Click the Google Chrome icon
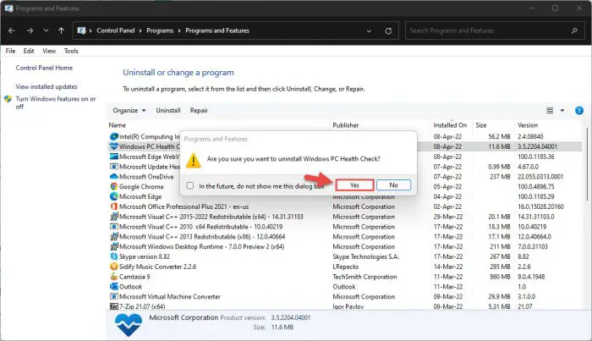 [113, 186]
